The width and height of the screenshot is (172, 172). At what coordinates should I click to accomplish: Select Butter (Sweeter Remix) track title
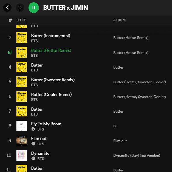tap(53, 80)
